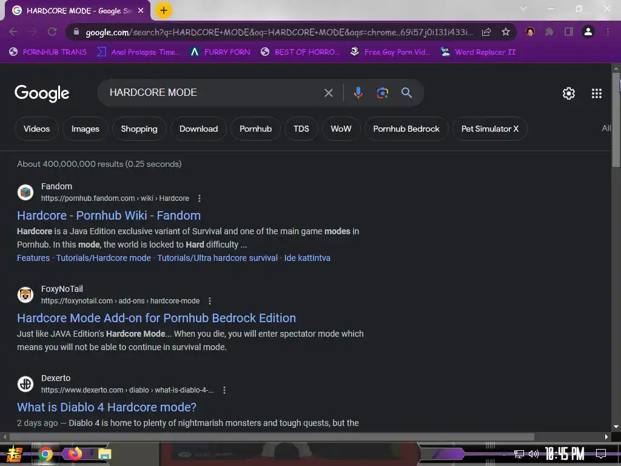Go to Google home via the logo

pos(42,93)
